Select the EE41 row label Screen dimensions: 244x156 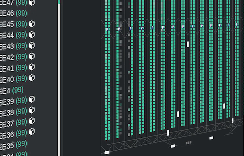pyautogui.click(x=7, y=68)
